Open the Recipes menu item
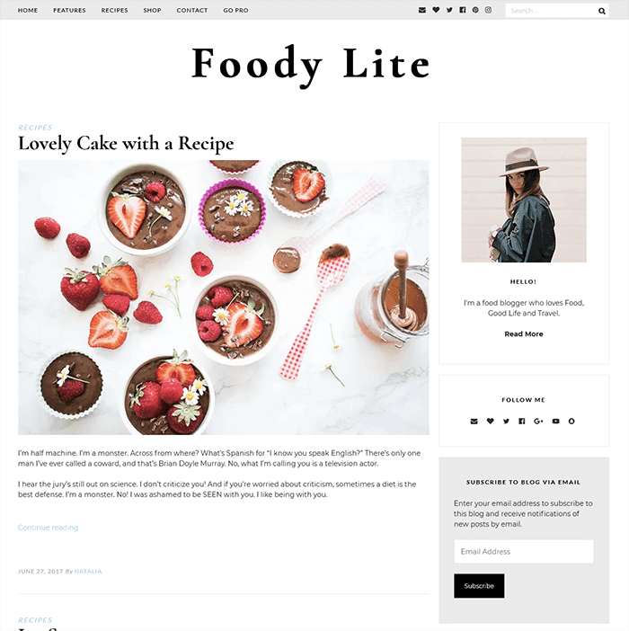 point(115,10)
